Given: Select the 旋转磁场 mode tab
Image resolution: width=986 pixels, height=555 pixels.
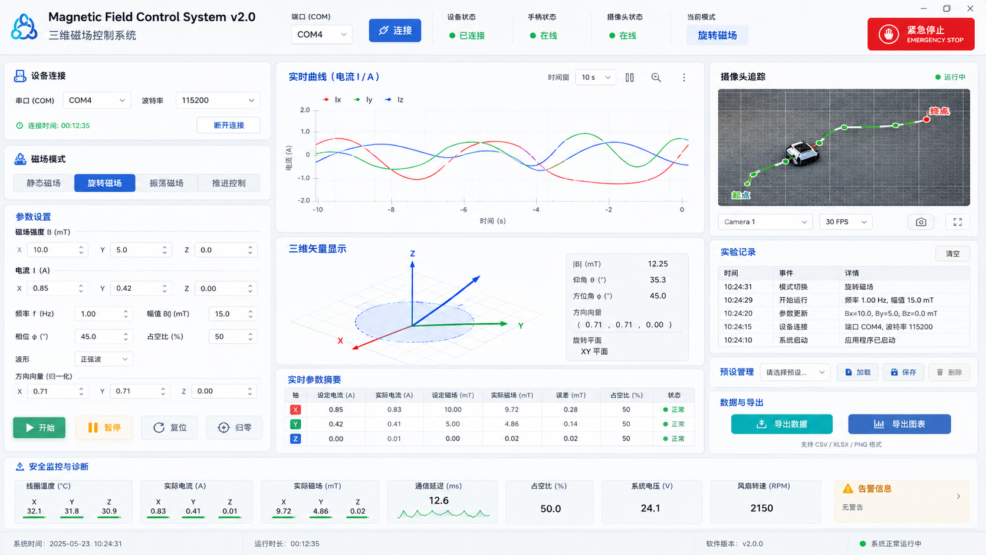Looking at the screenshot, I should click(104, 183).
